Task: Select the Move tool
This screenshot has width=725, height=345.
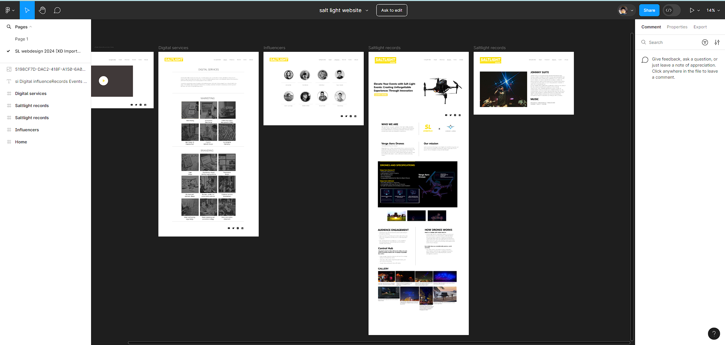Action: click(27, 10)
